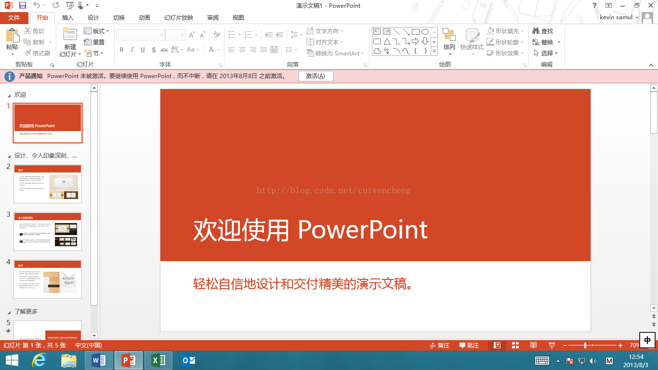Viewport: 658px width, 370px height.
Task: Switch to the View (视图) tab
Action: click(238, 18)
